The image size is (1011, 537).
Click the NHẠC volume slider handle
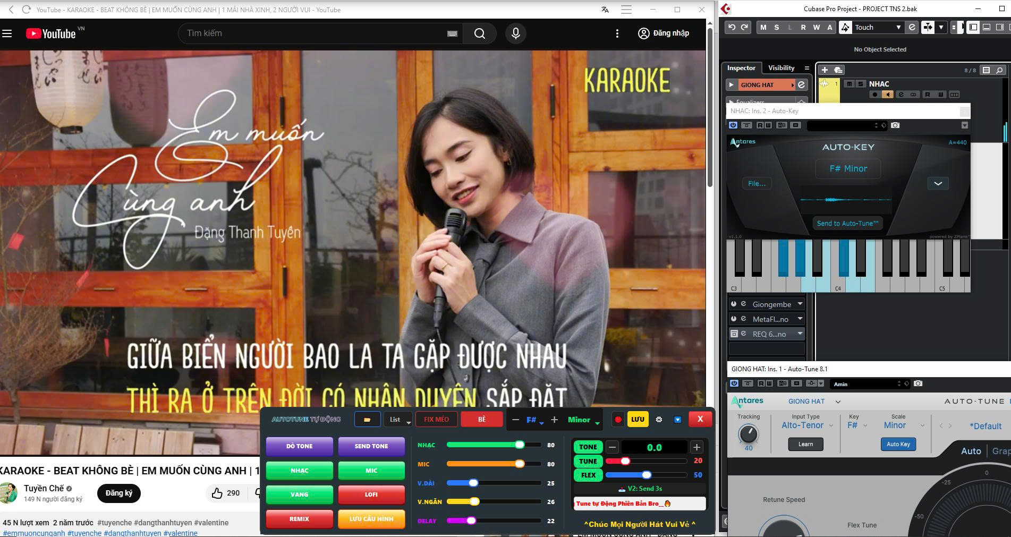[x=520, y=445]
